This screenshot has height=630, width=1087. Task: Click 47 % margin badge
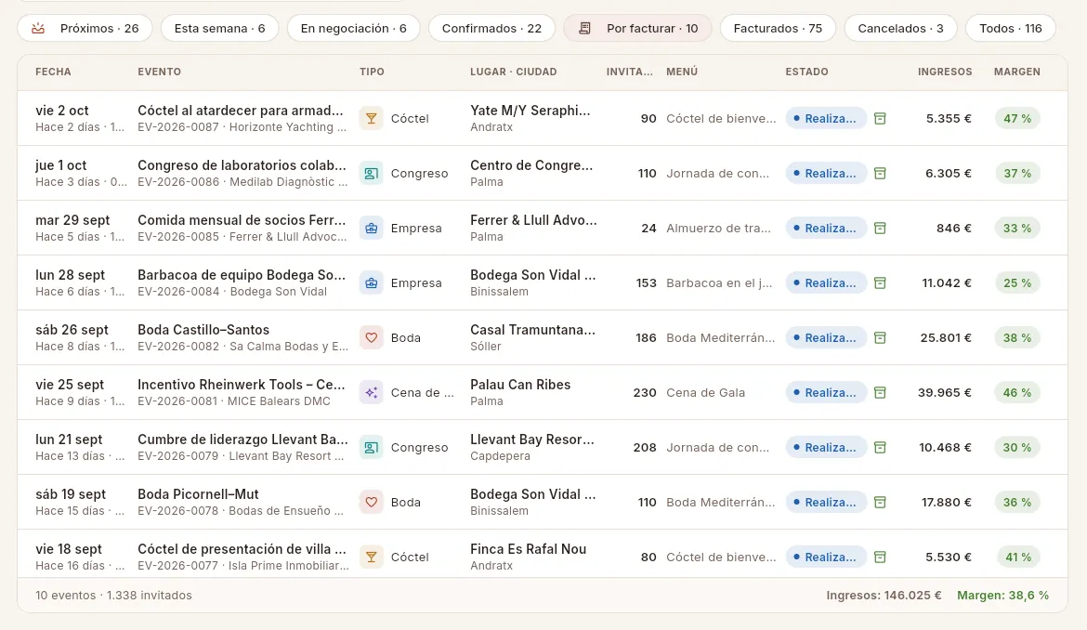pyautogui.click(x=1017, y=119)
